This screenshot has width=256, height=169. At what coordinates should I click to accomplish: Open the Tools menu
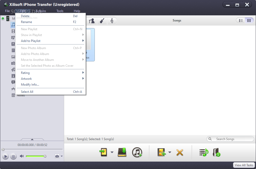click(60, 11)
